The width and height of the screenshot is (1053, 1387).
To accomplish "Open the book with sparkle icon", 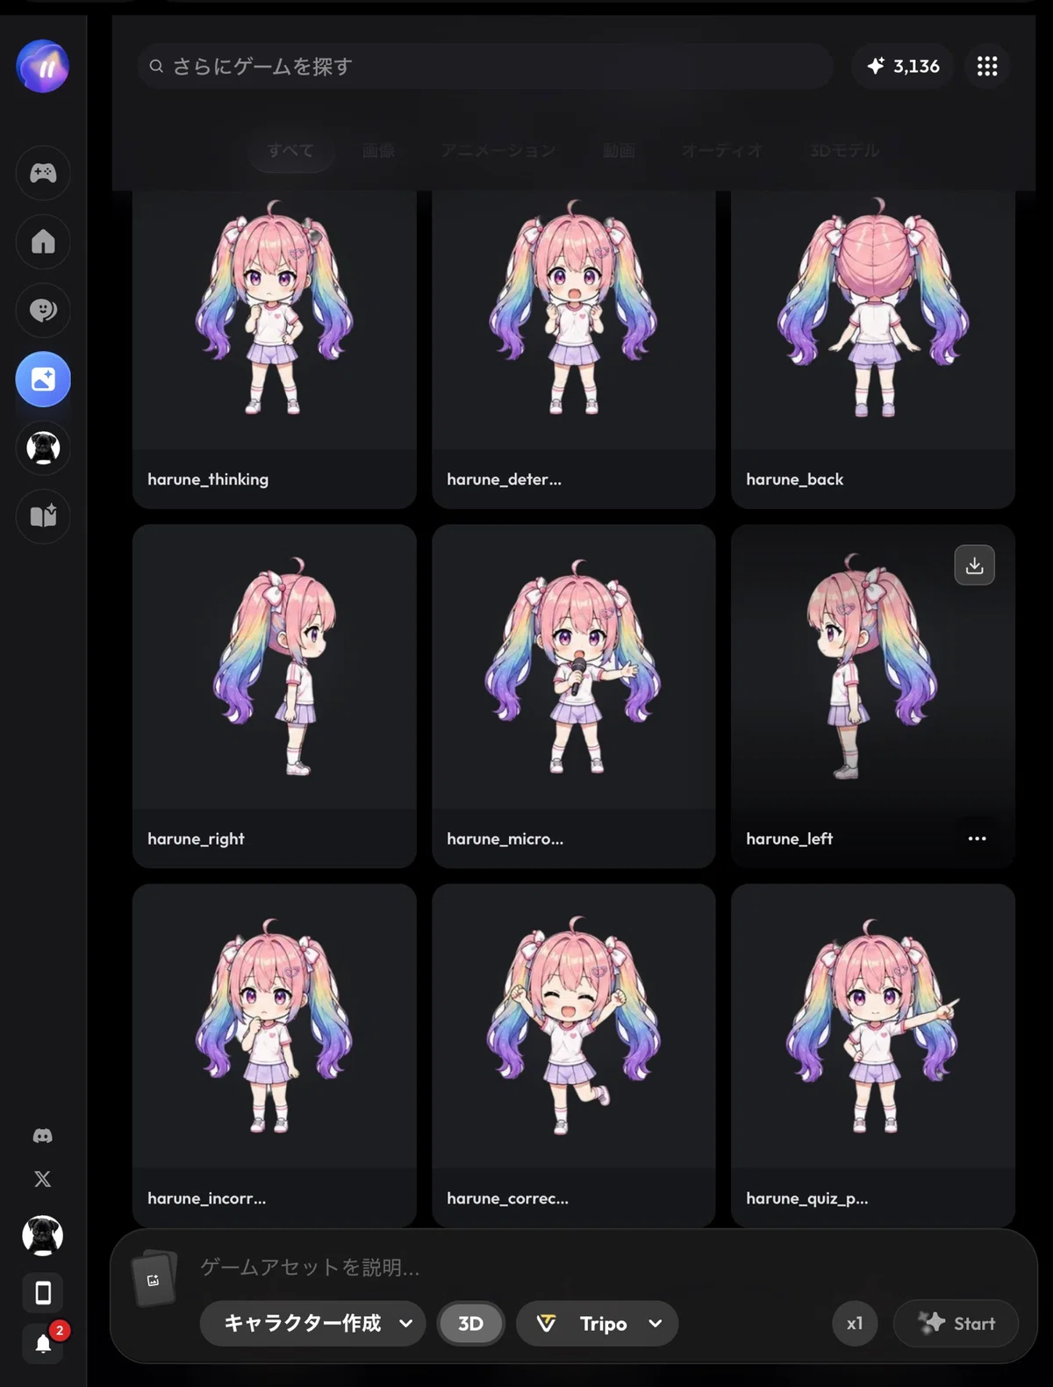I will click(43, 516).
